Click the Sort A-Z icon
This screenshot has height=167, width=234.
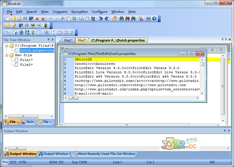[x=27, y=33]
